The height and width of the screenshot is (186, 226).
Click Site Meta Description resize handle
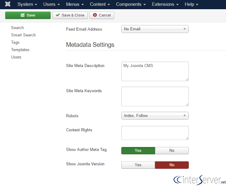(x=187, y=80)
